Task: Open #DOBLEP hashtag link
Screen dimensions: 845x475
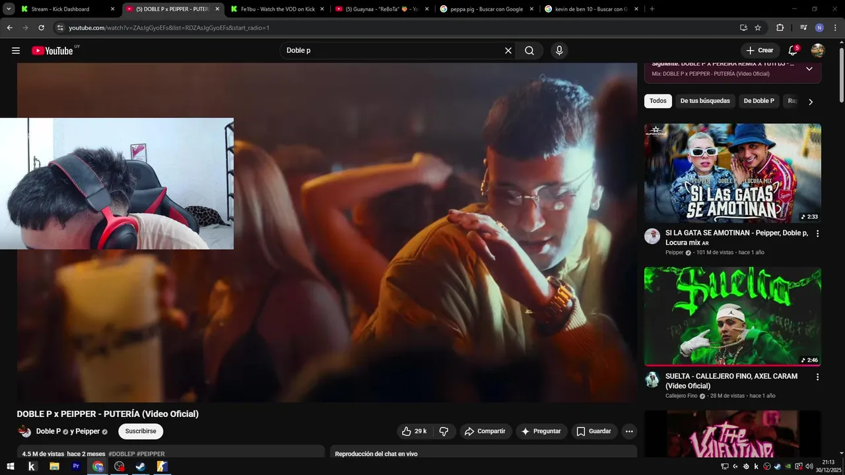Action: tap(121, 454)
